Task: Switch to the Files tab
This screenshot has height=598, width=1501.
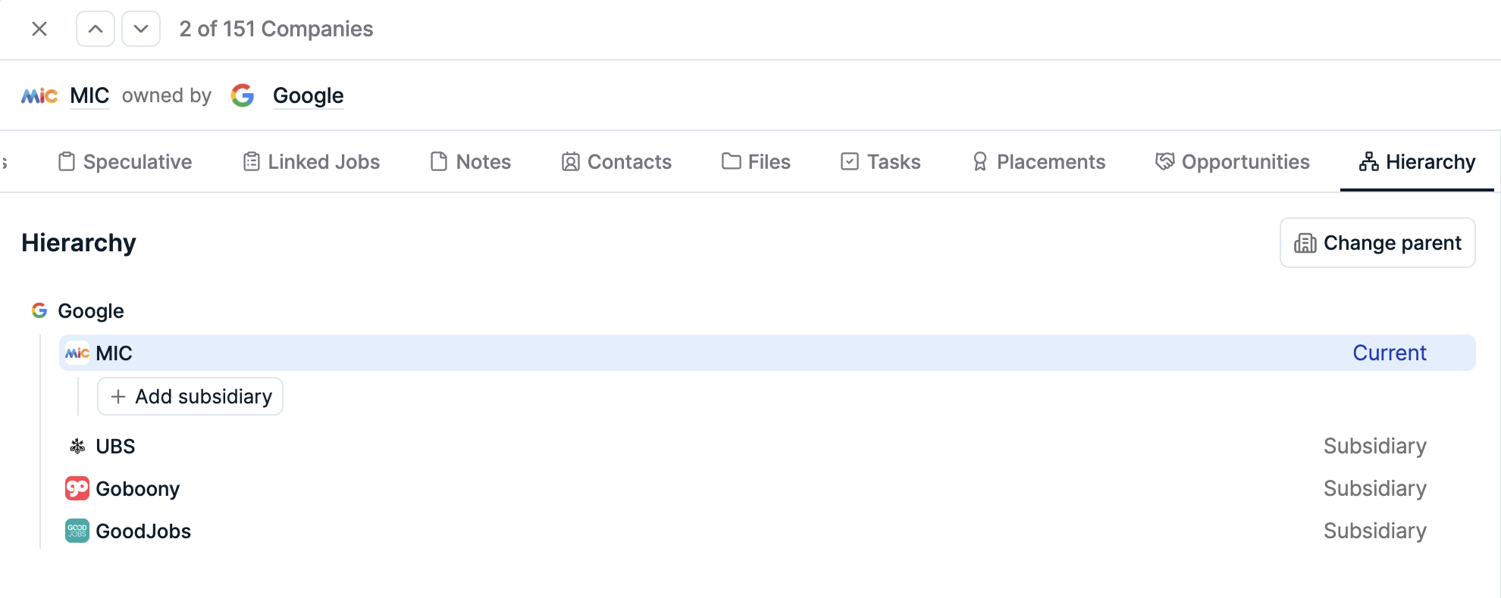Action: coord(756,161)
